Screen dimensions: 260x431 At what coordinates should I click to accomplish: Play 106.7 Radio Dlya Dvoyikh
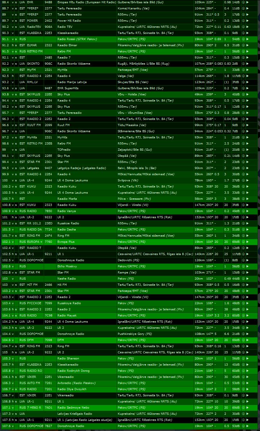pyautogui.click(x=248, y=389)
